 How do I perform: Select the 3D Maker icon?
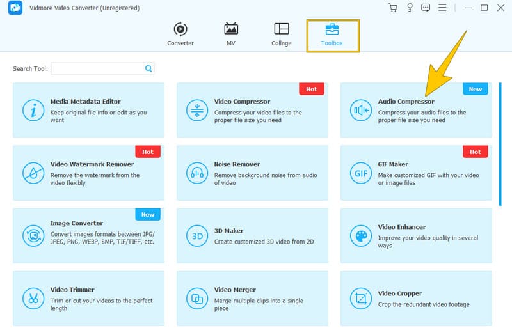coord(196,235)
